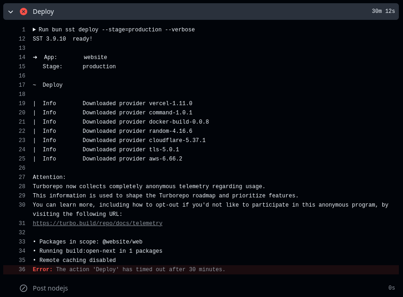Image resolution: width=403 pixels, height=297 pixels.
Task: Open the Post nodejs step
Action: [x=50, y=289]
